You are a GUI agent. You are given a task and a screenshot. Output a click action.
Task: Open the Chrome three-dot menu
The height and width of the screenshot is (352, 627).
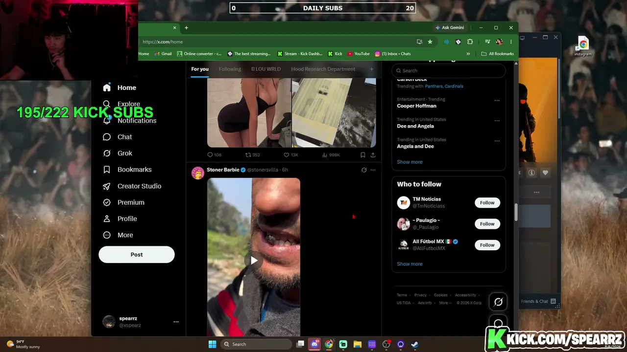[511, 42]
